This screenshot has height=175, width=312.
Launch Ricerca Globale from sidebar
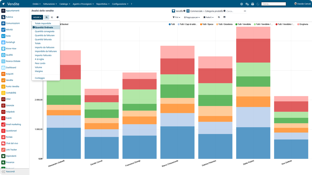click(11, 61)
